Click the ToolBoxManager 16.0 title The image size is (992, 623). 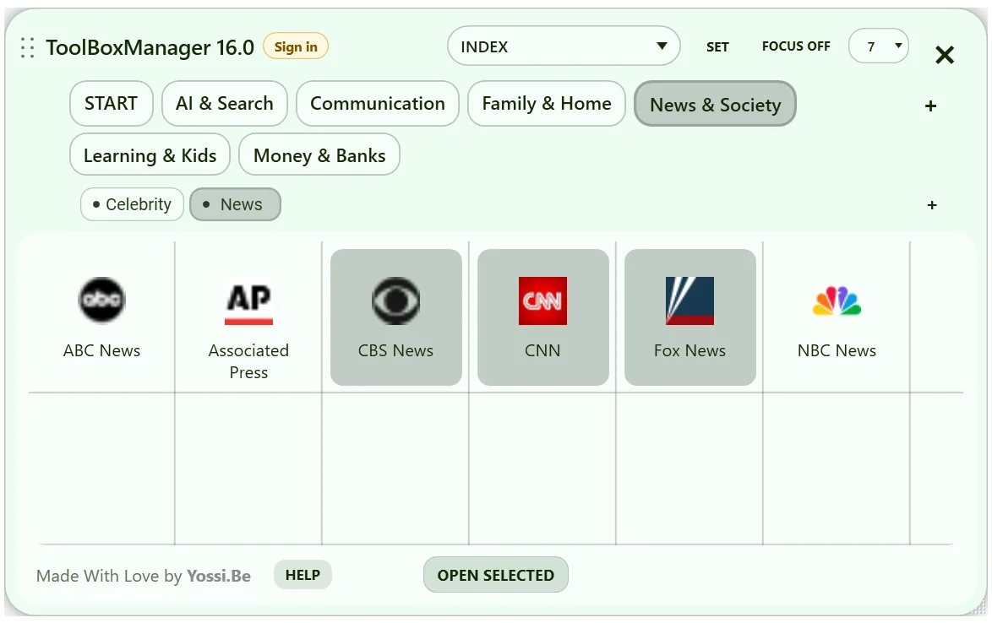pyautogui.click(x=150, y=47)
